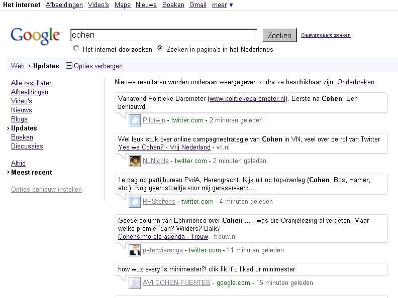Select the 'Altijd' time filter
The height and width of the screenshot is (298, 398).
(x=18, y=163)
